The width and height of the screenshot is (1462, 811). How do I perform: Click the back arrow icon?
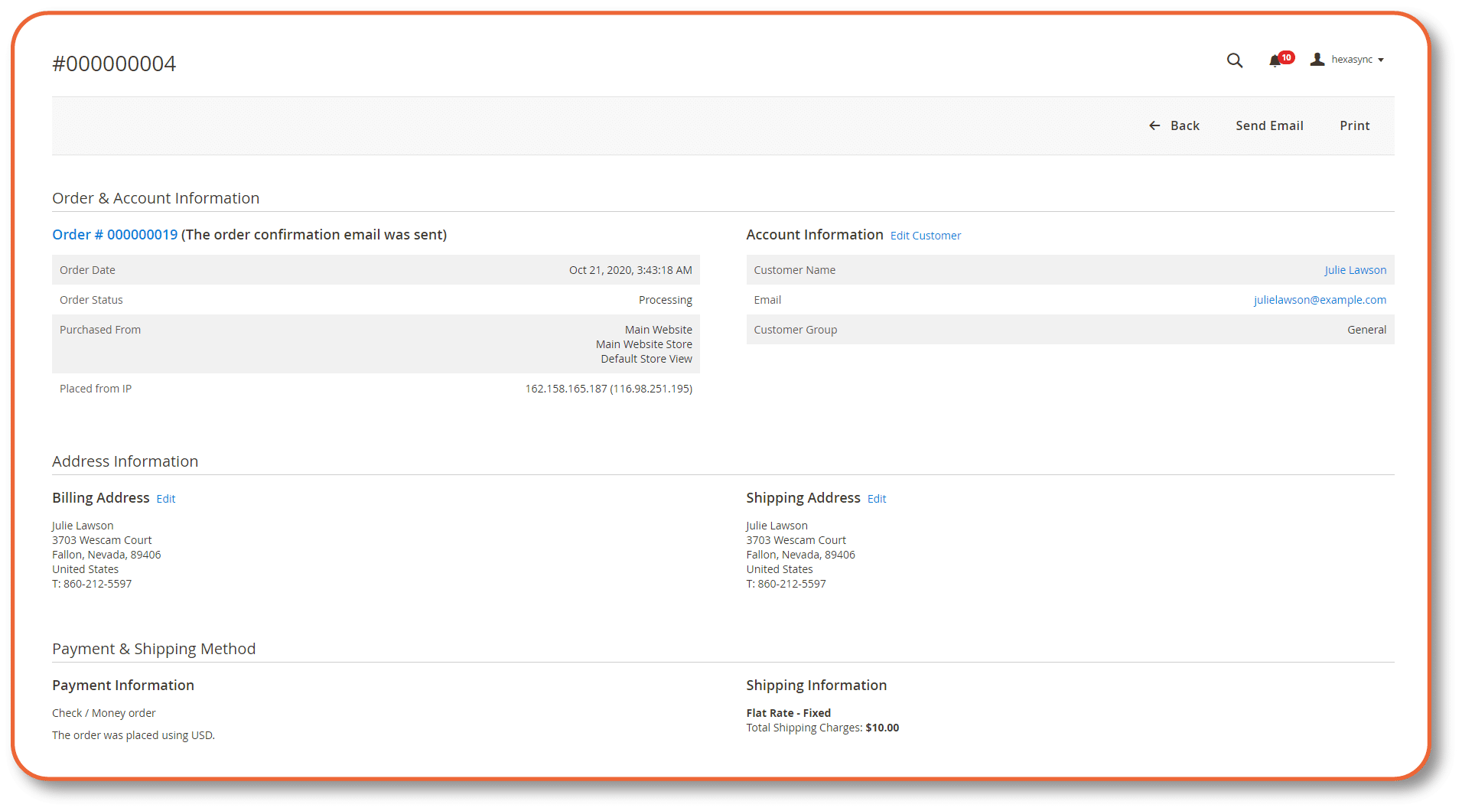[x=1154, y=125]
